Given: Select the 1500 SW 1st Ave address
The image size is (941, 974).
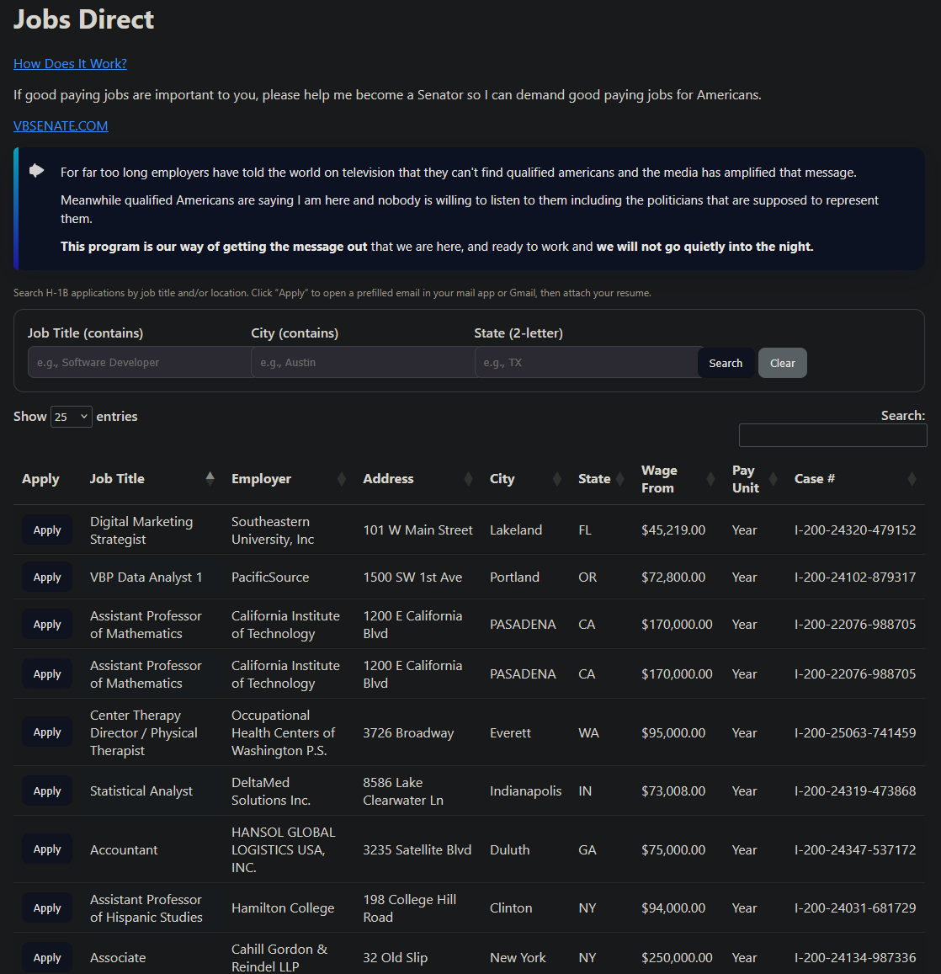Looking at the screenshot, I should tap(412, 577).
